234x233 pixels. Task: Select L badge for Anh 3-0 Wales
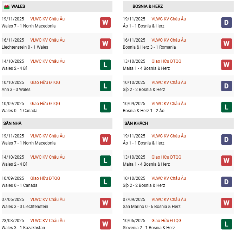105,86
